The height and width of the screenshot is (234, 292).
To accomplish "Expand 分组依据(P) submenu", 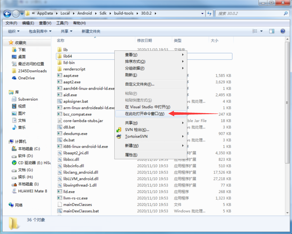I will click(x=151, y=68).
